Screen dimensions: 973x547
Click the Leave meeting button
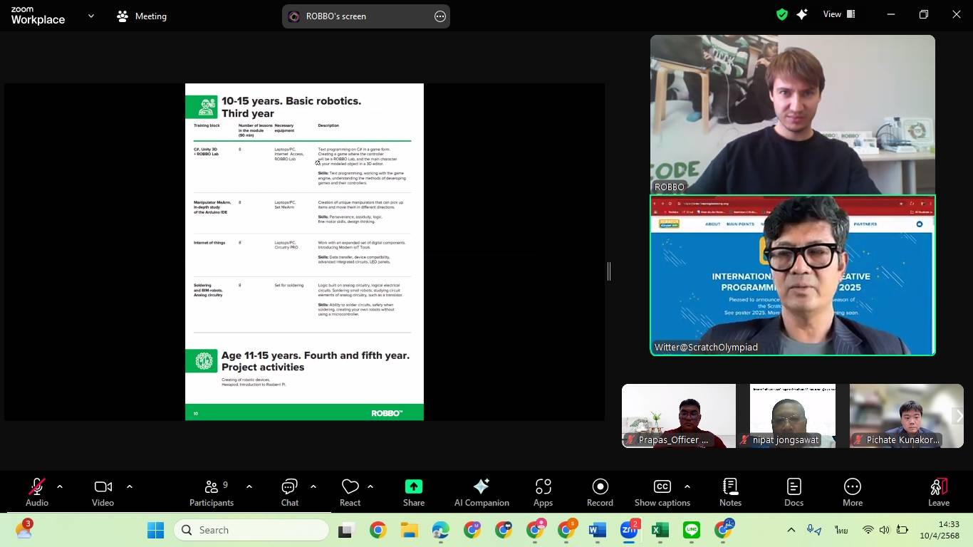(939, 492)
